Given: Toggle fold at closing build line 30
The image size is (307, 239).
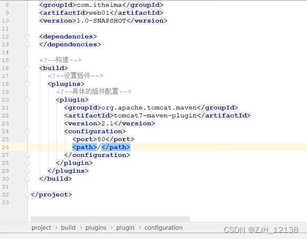Looking at the screenshot, I should click(x=28, y=178).
